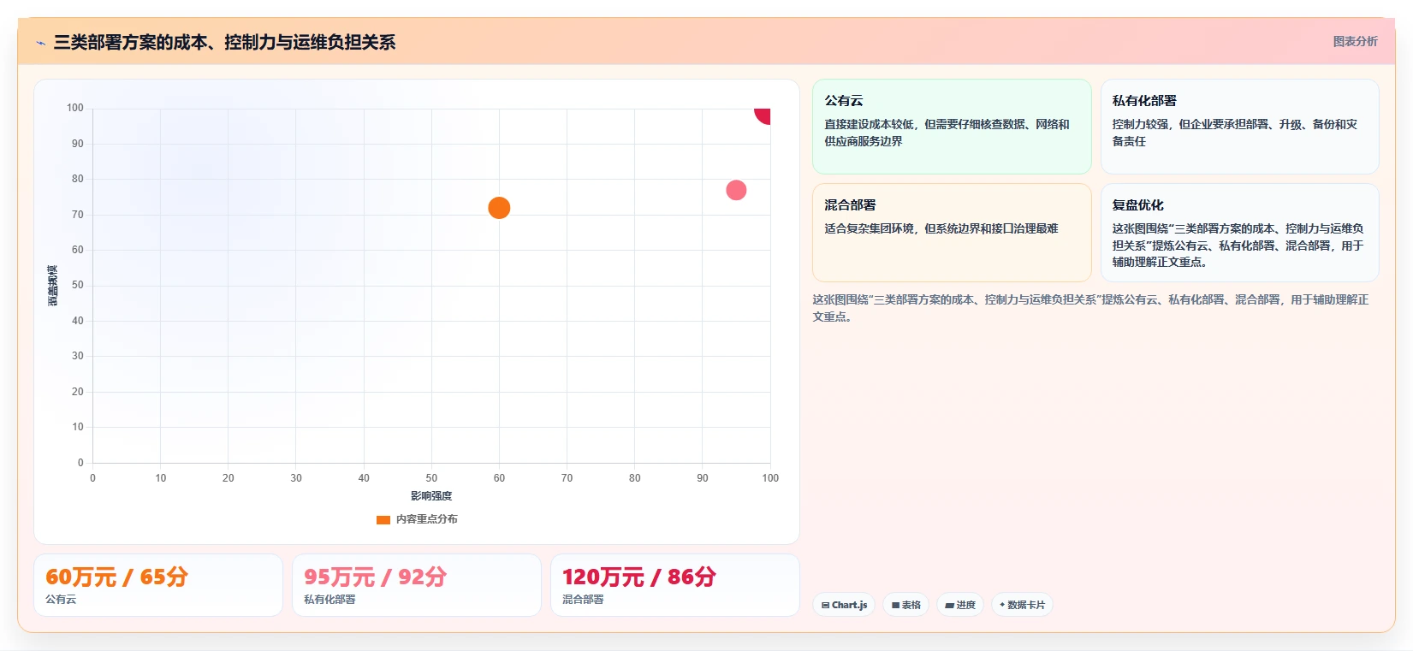Click the 覆盖规模 y-axis title
Image resolution: width=1413 pixels, height=651 pixels.
click(x=53, y=286)
